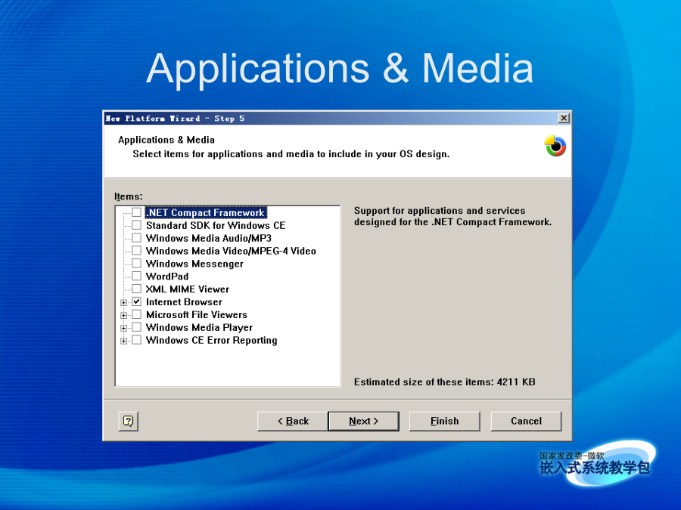Expand Windows CE Error Reporting node
The height and width of the screenshot is (510, 681).
click(124, 341)
